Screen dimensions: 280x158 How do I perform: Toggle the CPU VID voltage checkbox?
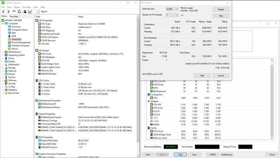[x=151, y=105]
